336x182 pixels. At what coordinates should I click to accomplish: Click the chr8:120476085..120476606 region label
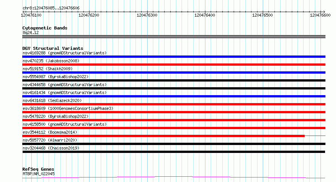pyautogui.click(x=51, y=8)
